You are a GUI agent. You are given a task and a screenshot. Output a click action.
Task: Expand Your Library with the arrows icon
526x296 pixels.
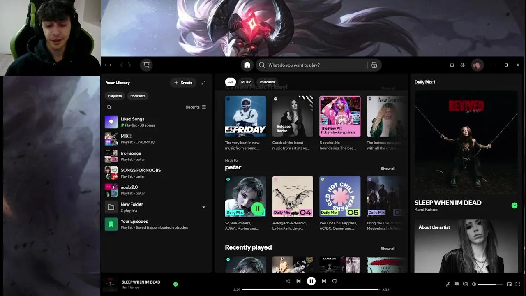tap(203, 83)
